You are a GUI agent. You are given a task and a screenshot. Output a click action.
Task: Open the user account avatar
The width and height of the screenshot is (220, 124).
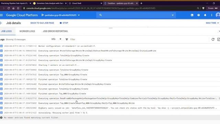[x=218, y=15]
